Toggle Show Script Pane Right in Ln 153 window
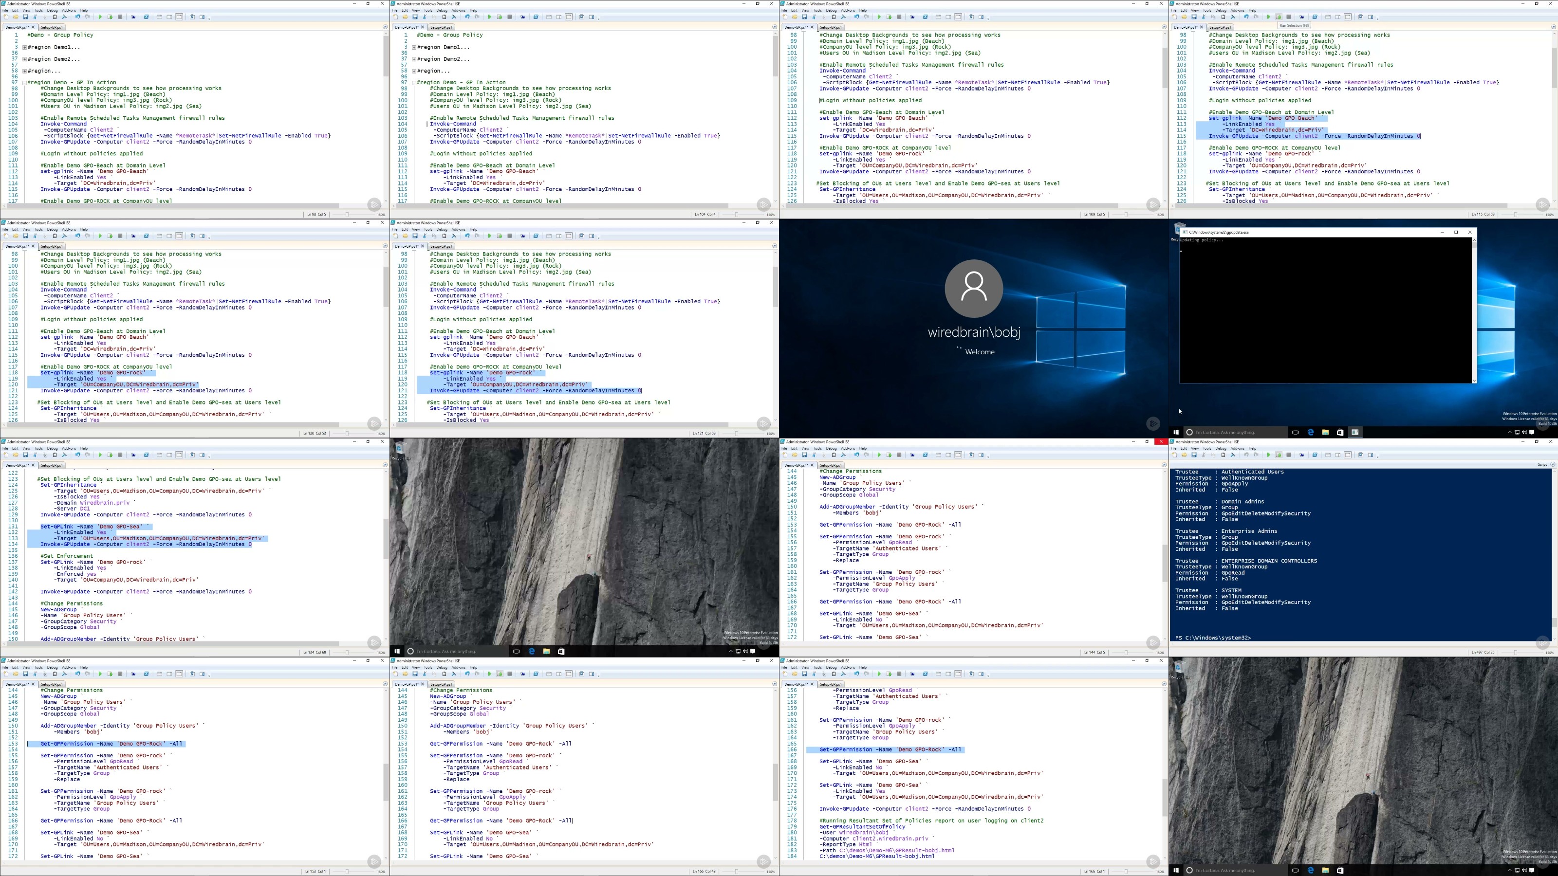 point(169,674)
